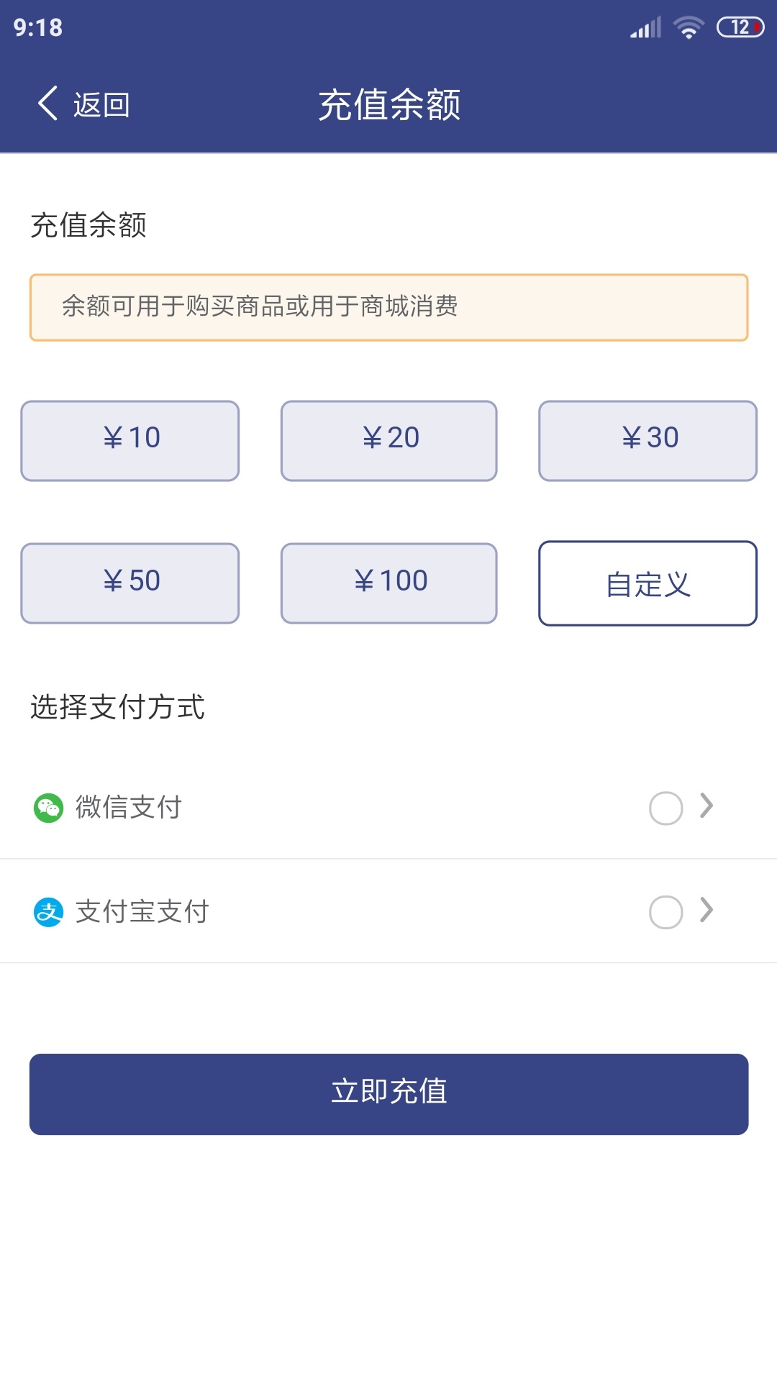The height and width of the screenshot is (1381, 777).
Task: Tap the balance usage notice banner
Action: [388, 307]
